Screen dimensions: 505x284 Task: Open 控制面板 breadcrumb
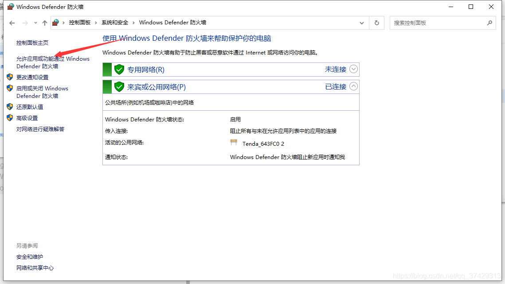[x=79, y=23]
